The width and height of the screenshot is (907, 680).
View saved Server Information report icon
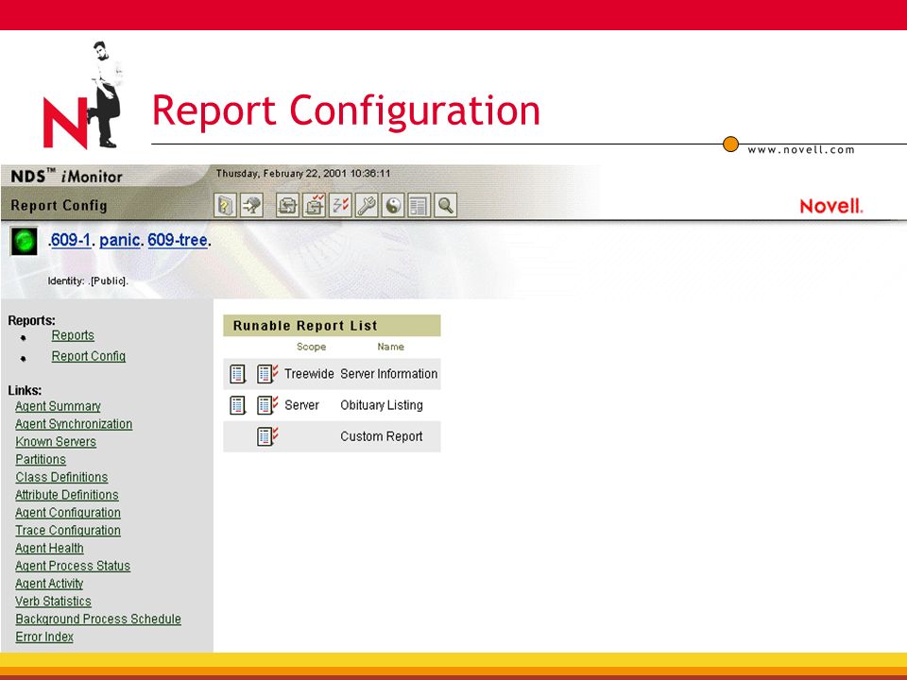click(238, 374)
